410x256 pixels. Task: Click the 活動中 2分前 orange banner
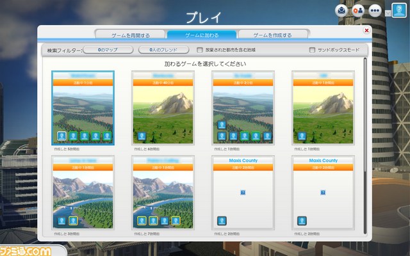243,83
